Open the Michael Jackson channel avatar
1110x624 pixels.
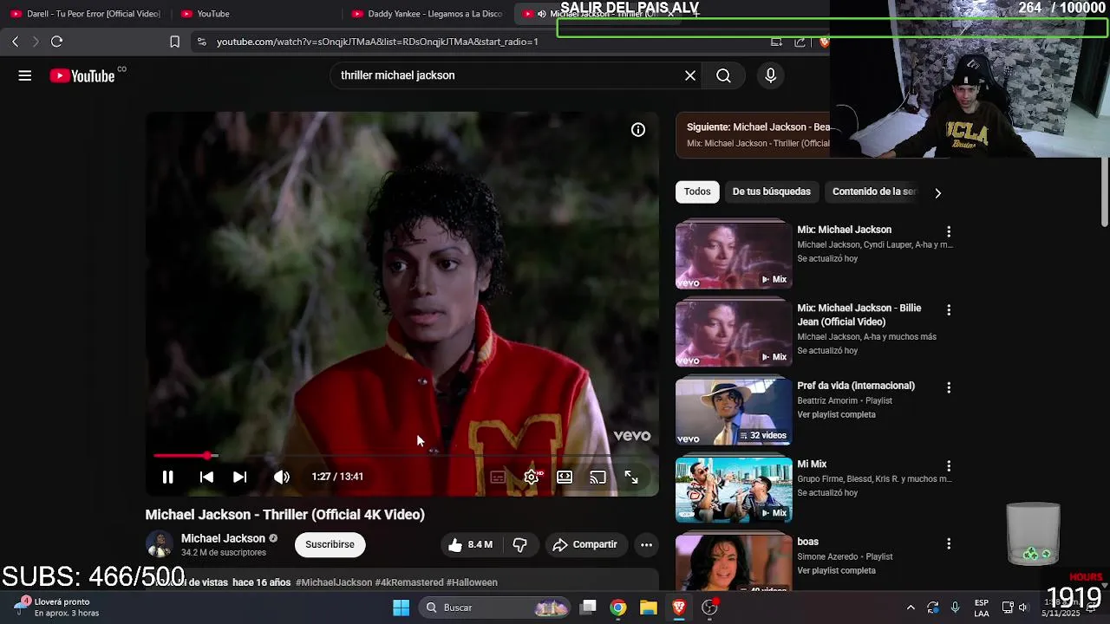[x=160, y=544]
